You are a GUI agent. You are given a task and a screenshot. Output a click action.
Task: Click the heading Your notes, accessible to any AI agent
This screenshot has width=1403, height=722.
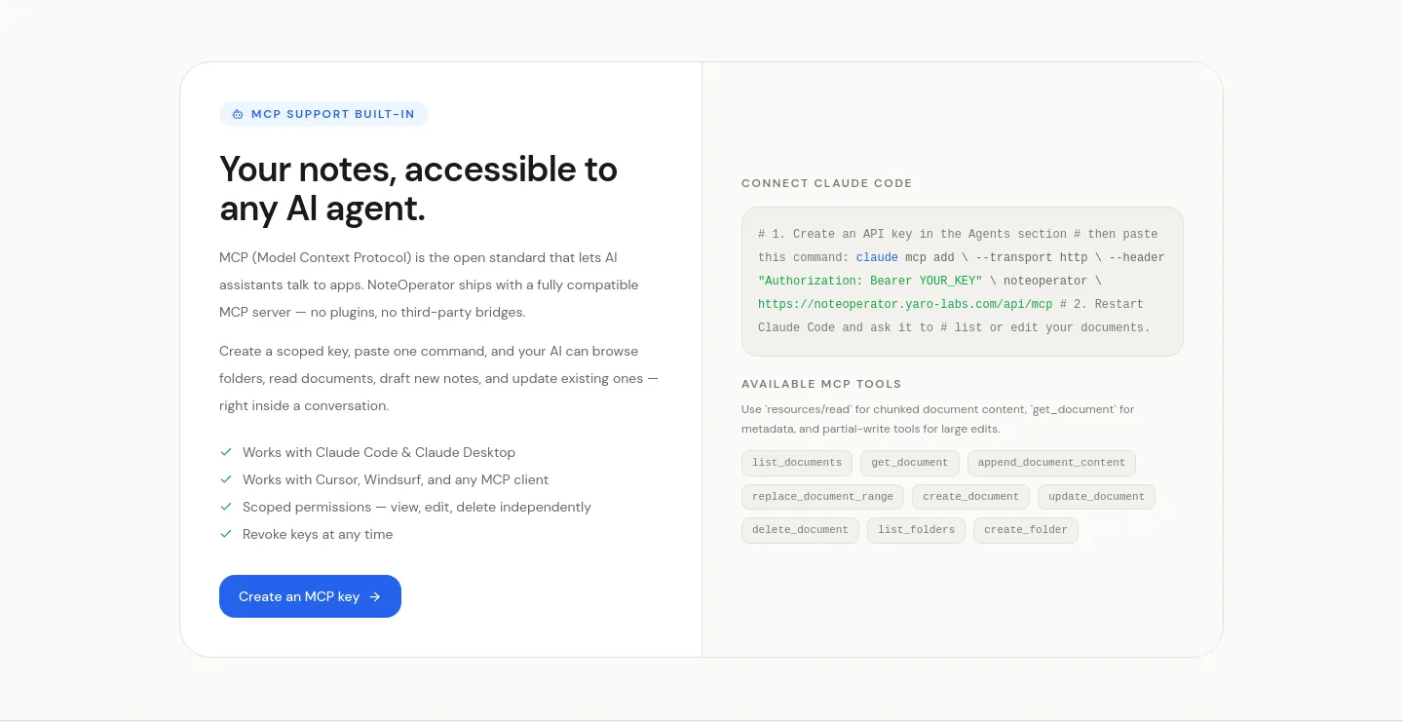pos(419,188)
